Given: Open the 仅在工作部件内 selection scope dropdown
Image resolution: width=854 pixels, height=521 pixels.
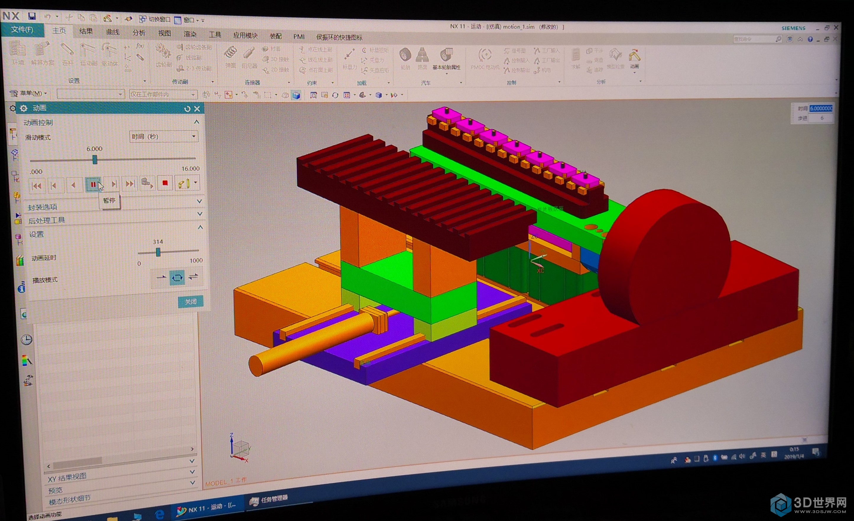Looking at the screenshot, I should coord(163,94).
